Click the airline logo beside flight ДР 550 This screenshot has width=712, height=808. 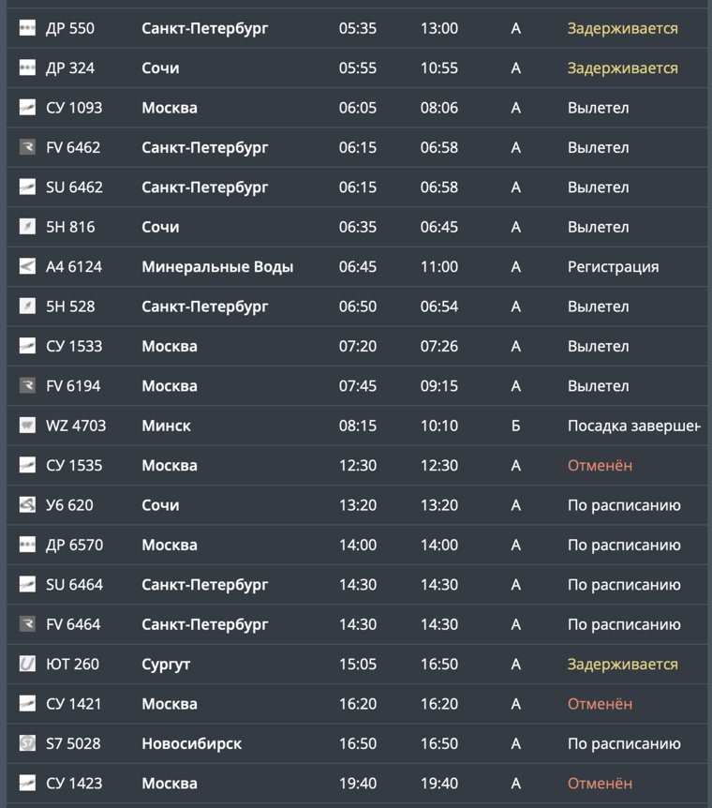pyautogui.click(x=27, y=29)
